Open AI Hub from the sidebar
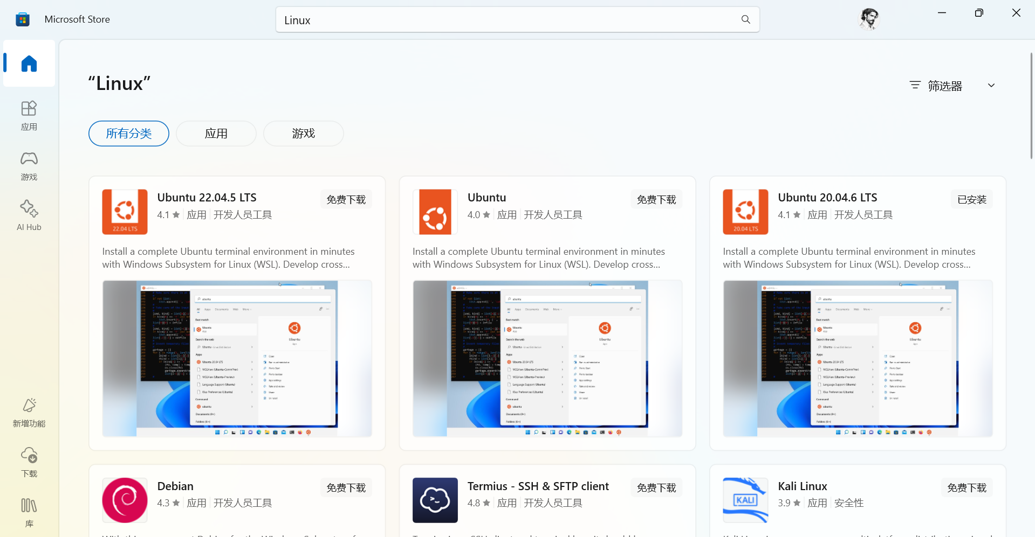 point(29,216)
